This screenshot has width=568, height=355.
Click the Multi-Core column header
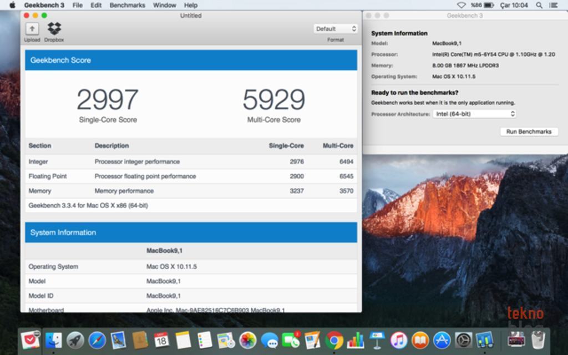pos(338,146)
